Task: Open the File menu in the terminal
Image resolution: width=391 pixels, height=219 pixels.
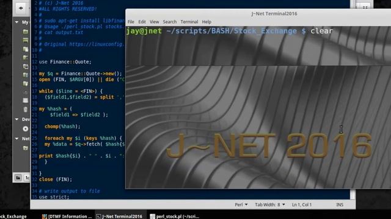Action: pyautogui.click(x=131, y=22)
